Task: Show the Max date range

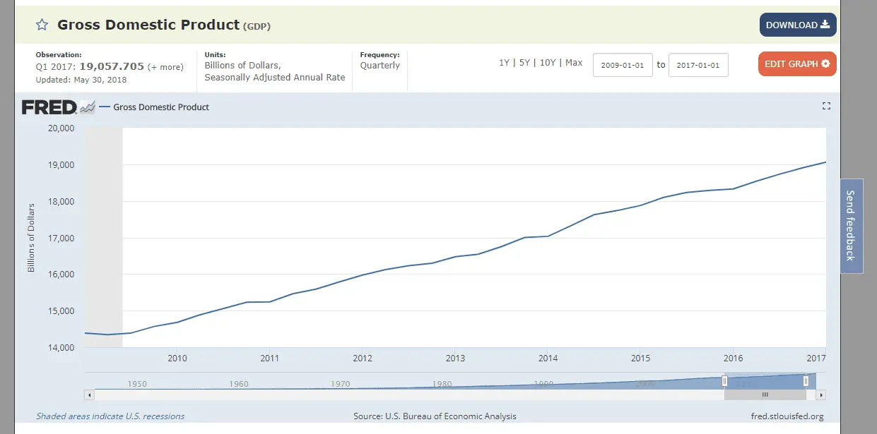Action: (574, 63)
